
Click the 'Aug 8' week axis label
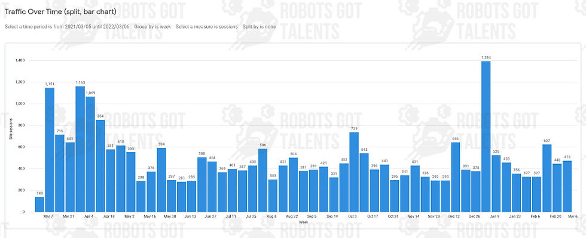[x=271, y=217]
